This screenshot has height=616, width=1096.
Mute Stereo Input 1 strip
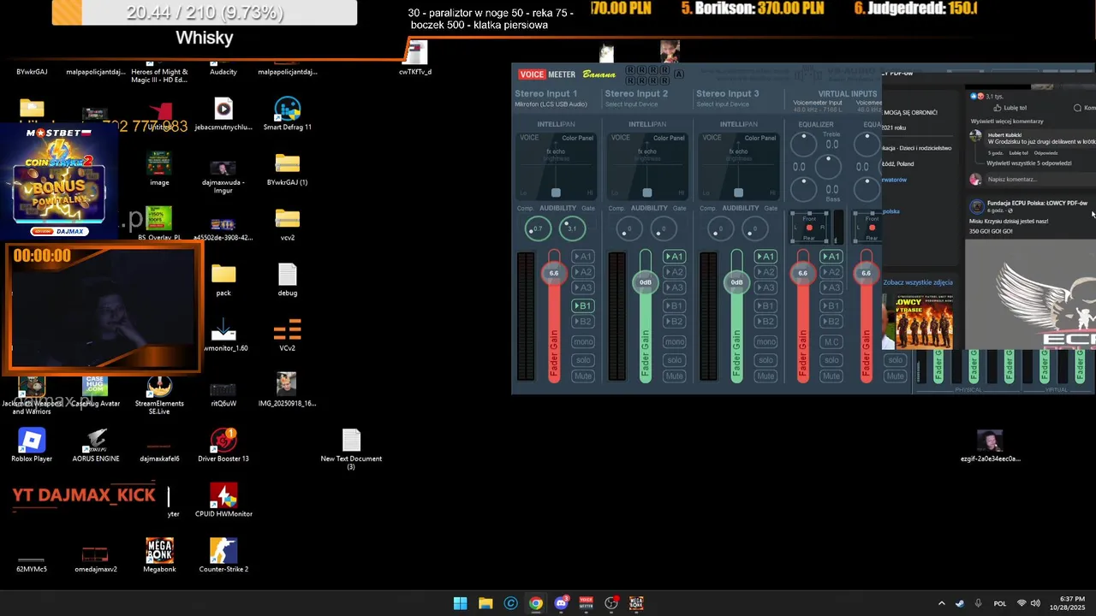[x=583, y=376]
